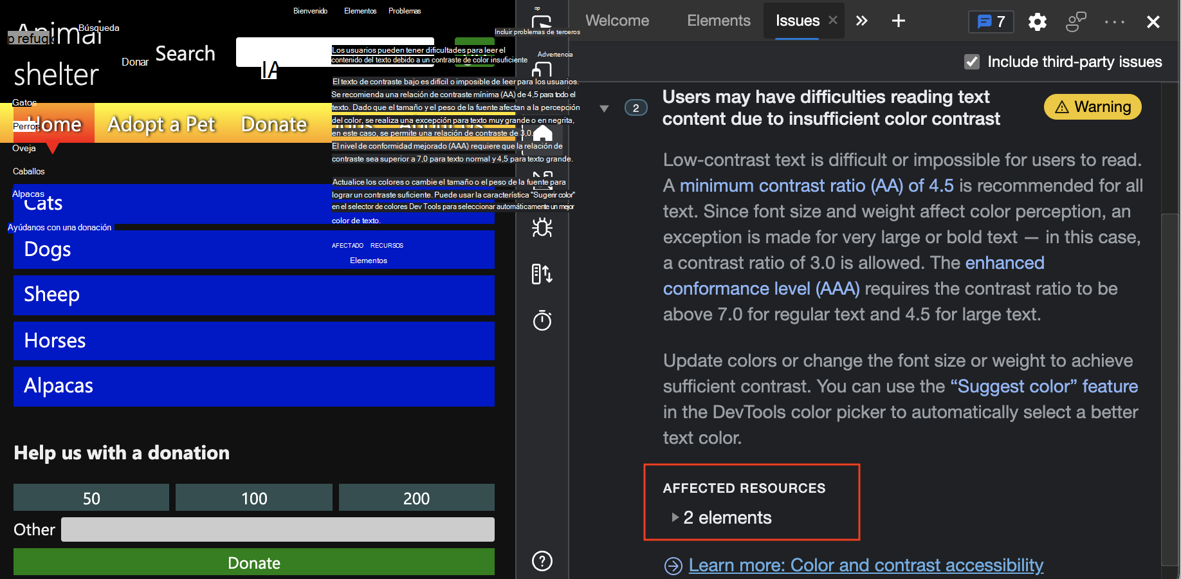
Task: Open DevTools settings with the gear icon
Action: click(x=1037, y=21)
